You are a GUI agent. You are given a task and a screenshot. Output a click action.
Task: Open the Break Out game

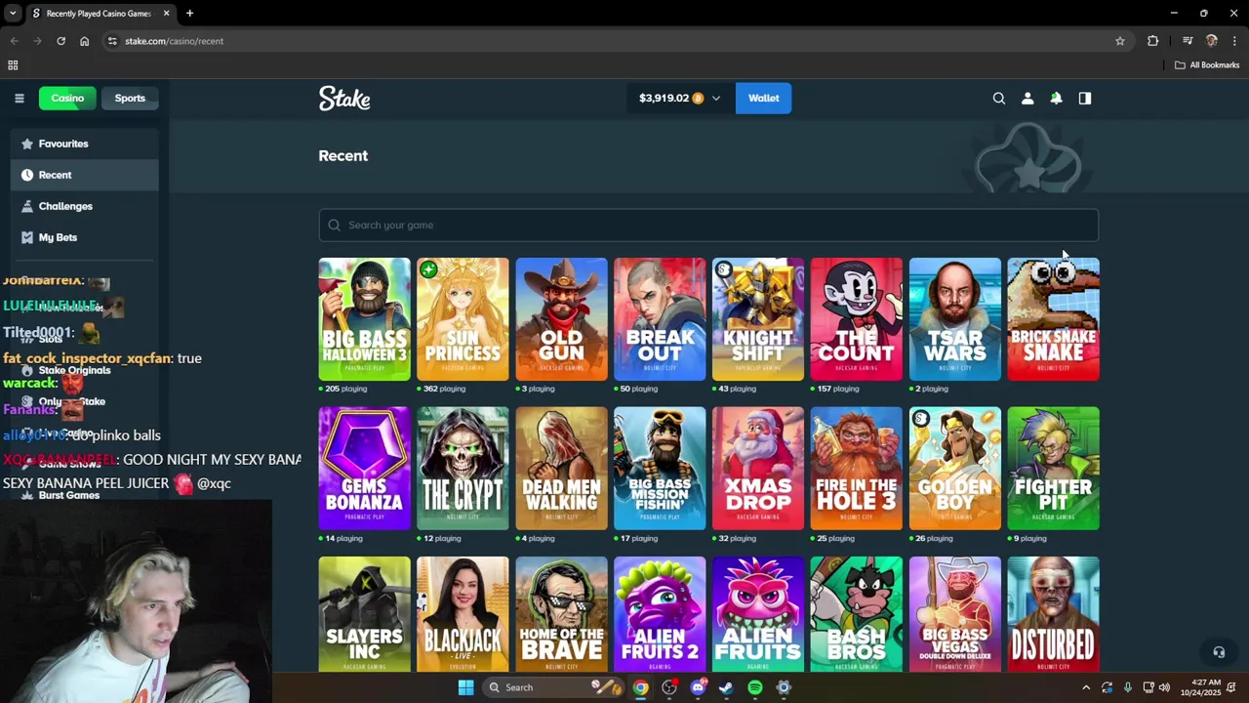pyautogui.click(x=660, y=319)
